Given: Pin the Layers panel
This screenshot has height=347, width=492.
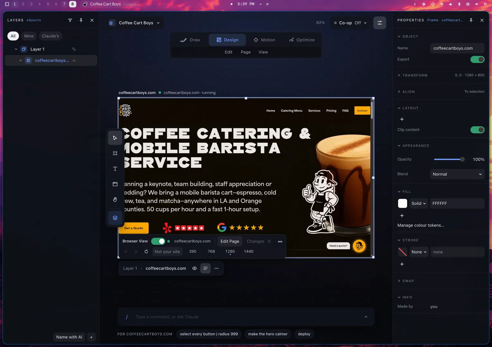Looking at the screenshot, I should [x=81, y=20].
